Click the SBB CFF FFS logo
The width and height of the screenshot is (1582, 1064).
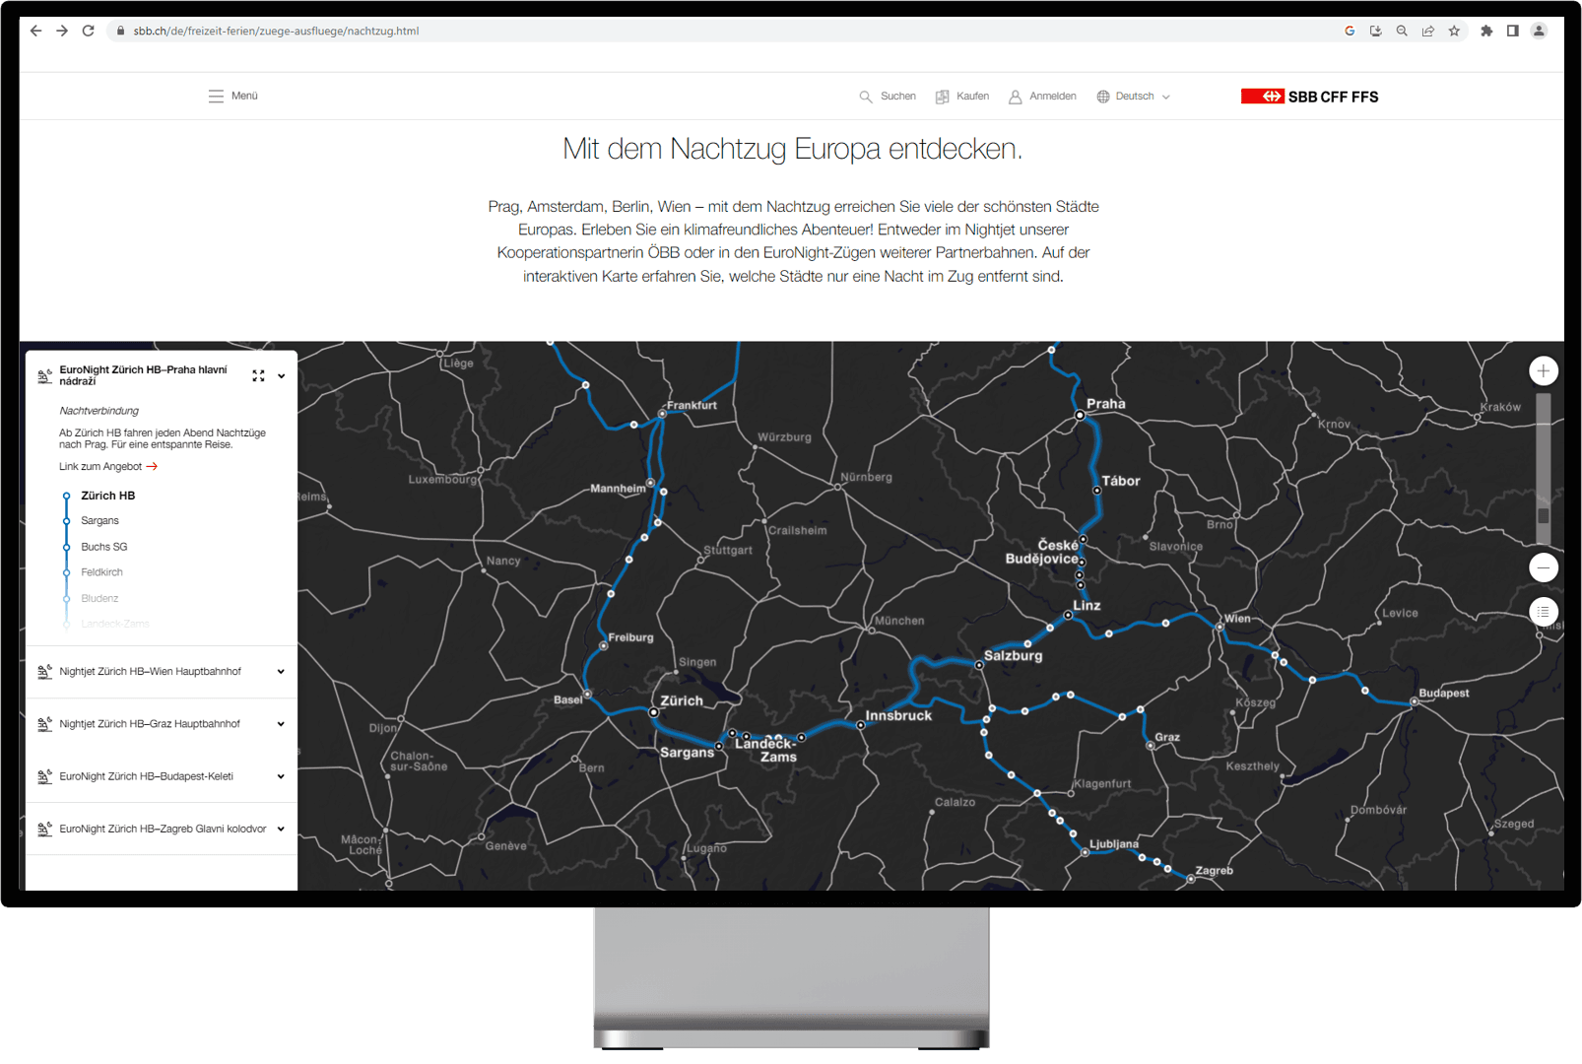coord(1309,97)
